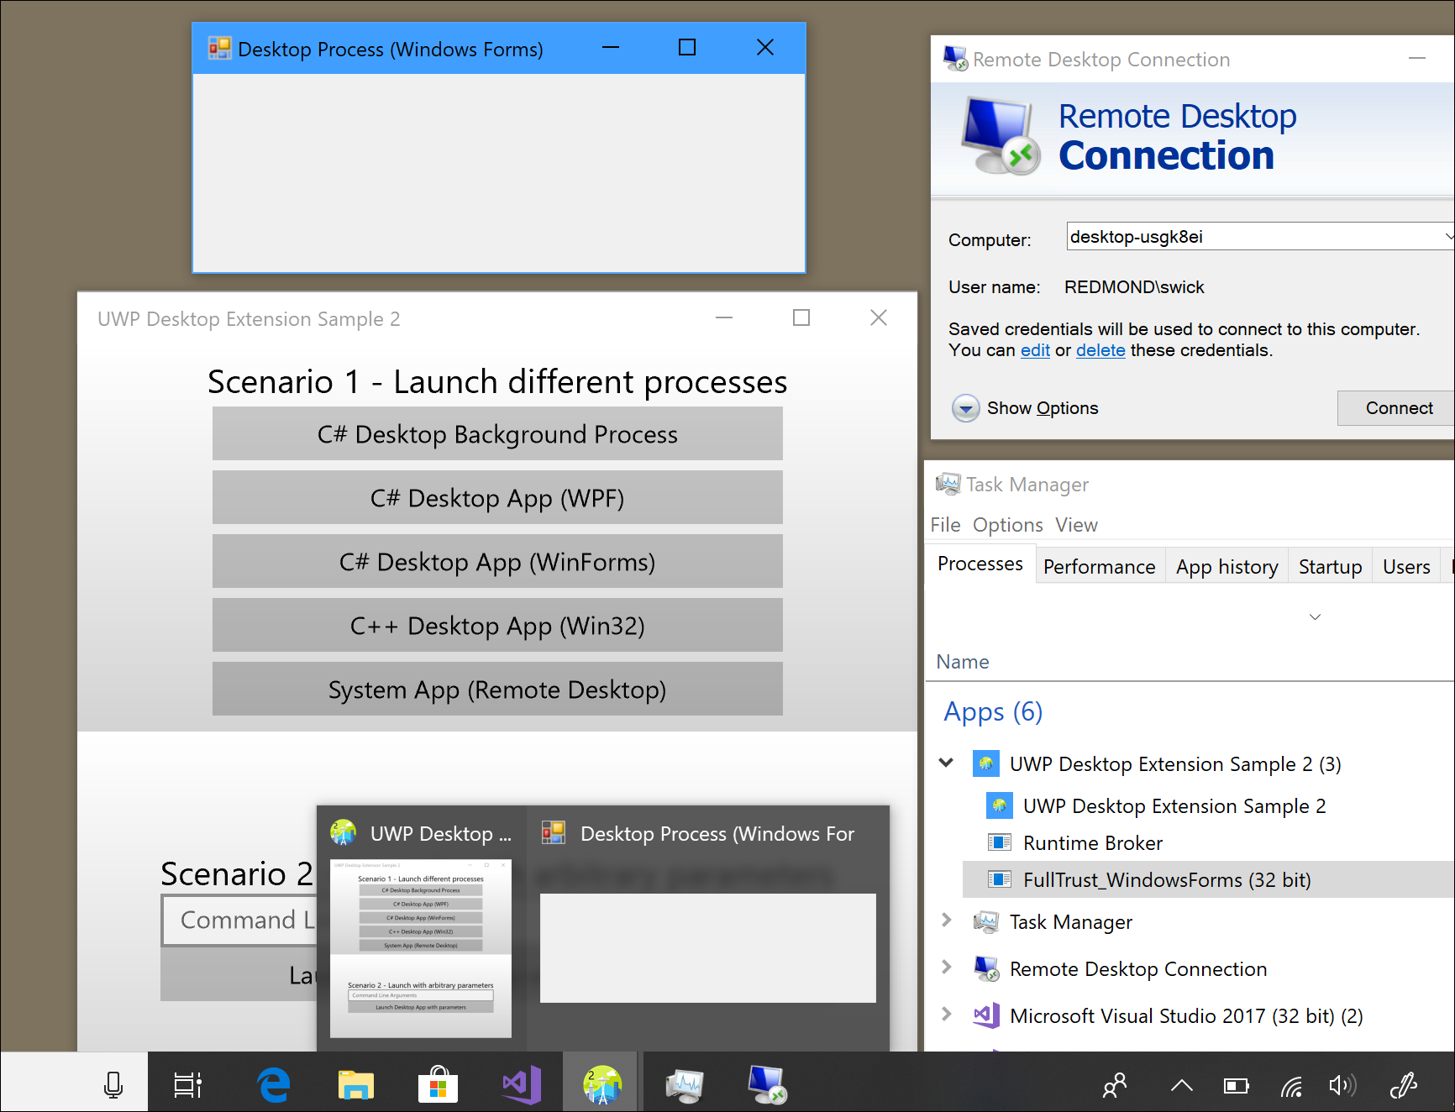Collapse the UWP Desktop Extension Sample 2 group

(x=946, y=763)
